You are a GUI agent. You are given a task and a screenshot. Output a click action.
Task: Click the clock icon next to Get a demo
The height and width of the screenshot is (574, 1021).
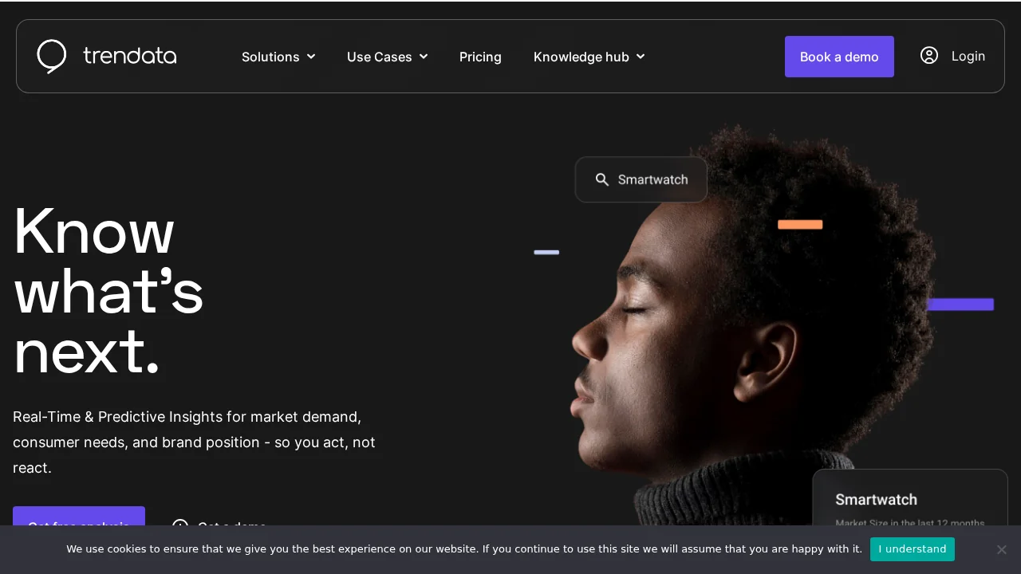coord(180,527)
